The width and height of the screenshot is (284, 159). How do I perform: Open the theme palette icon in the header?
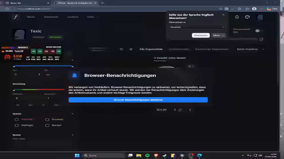click(x=247, y=17)
